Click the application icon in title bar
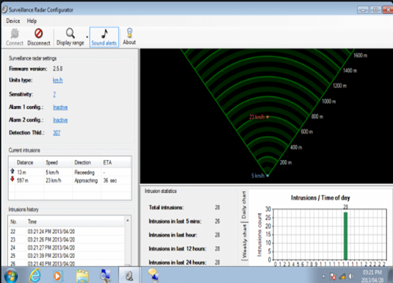The image size is (393, 283). click(x=4, y=10)
